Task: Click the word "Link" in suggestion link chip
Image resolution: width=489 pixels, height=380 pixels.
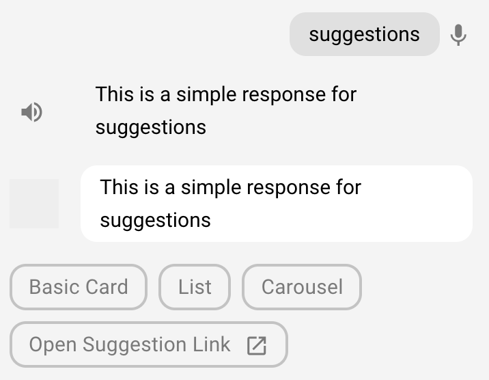Action: [212, 344]
